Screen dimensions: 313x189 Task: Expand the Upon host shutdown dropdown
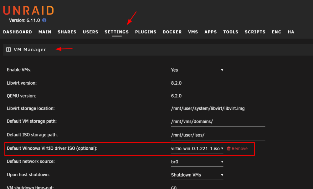[x=197, y=175]
